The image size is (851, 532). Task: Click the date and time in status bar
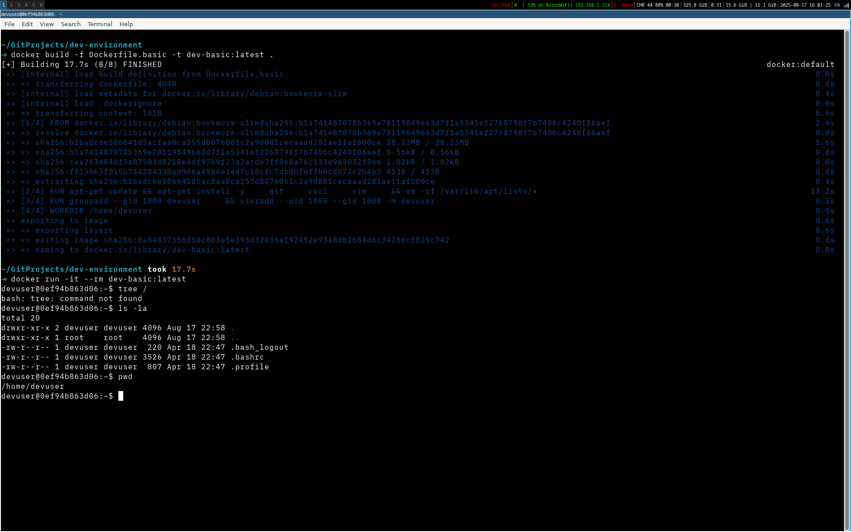(x=805, y=5)
